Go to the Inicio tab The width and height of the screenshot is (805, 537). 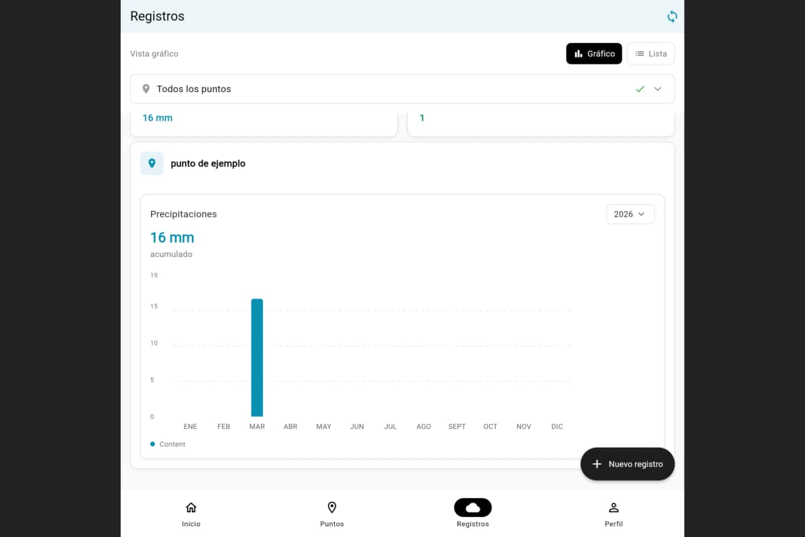pos(191,514)
